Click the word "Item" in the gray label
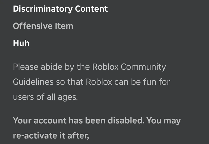The height and width of the screenshot is (144, 209). point(64,26)
